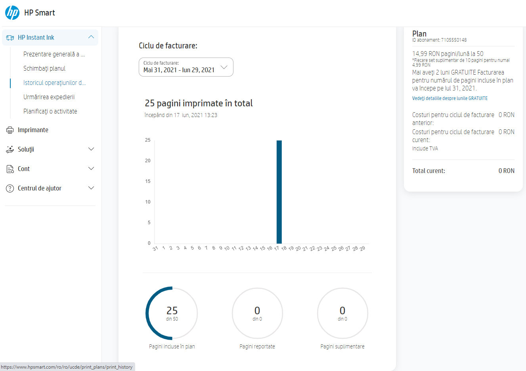Click the Centrul de ajutor question icon
526x371 pixels.
[10, 188]
